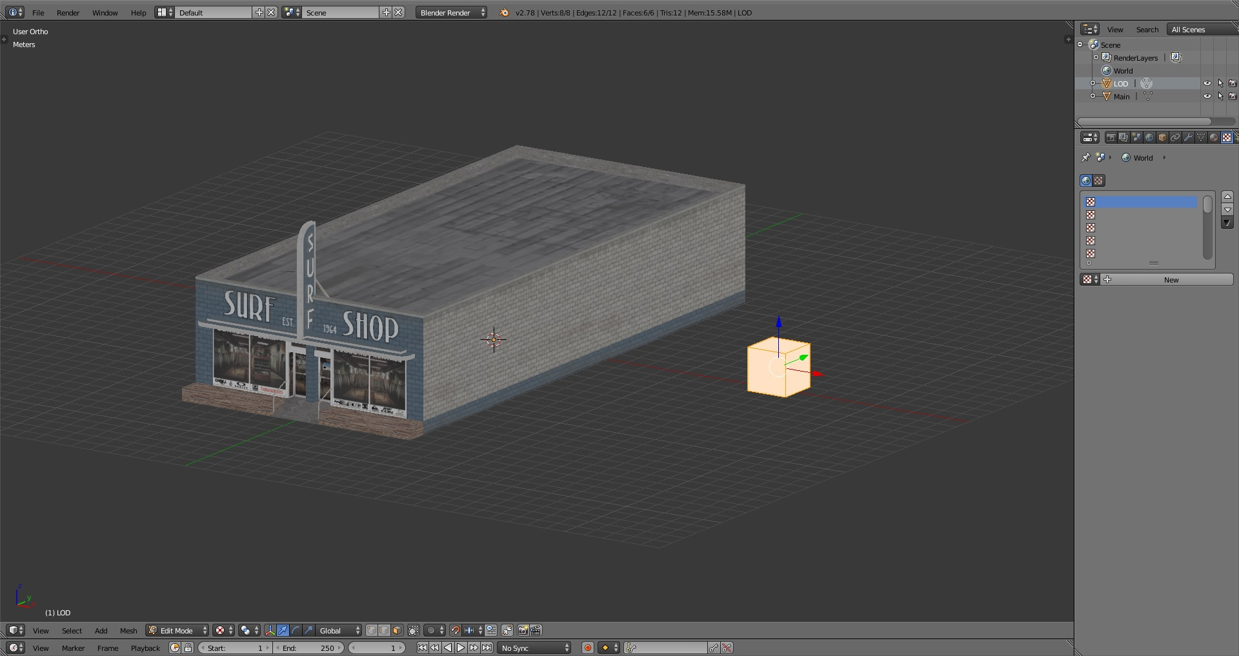Open the Modifiers tab wrench icon
The height and width of the screenshot is (656, 1239).
[1188, 137]
